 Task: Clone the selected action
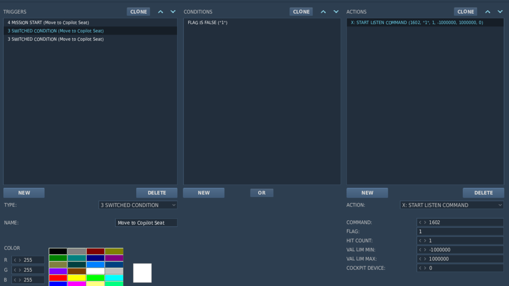(x=466, y=12)
